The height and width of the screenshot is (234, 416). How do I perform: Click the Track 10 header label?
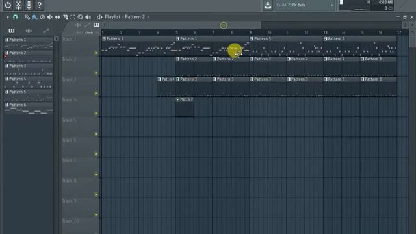coord(71,221)
